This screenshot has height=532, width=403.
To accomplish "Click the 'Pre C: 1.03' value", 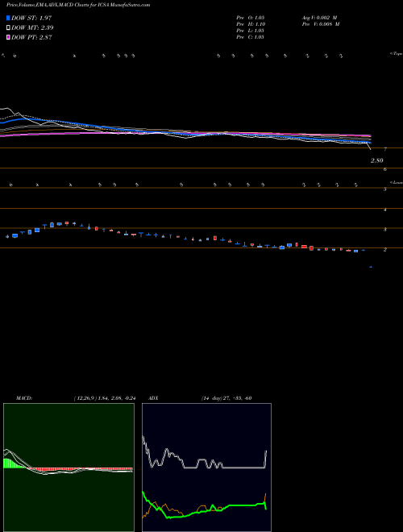I will tap(251, 37).
